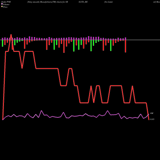Click the 'SLTD_BE' symbol text

[83, 2]
